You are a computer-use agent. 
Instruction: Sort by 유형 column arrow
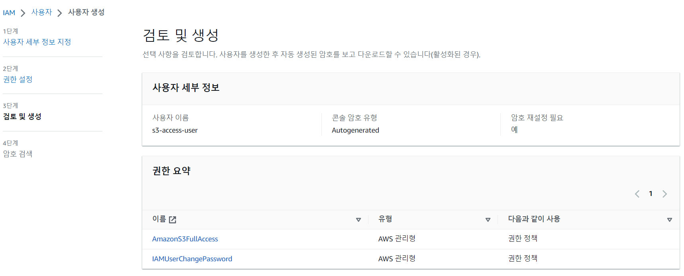pos(488,220)
